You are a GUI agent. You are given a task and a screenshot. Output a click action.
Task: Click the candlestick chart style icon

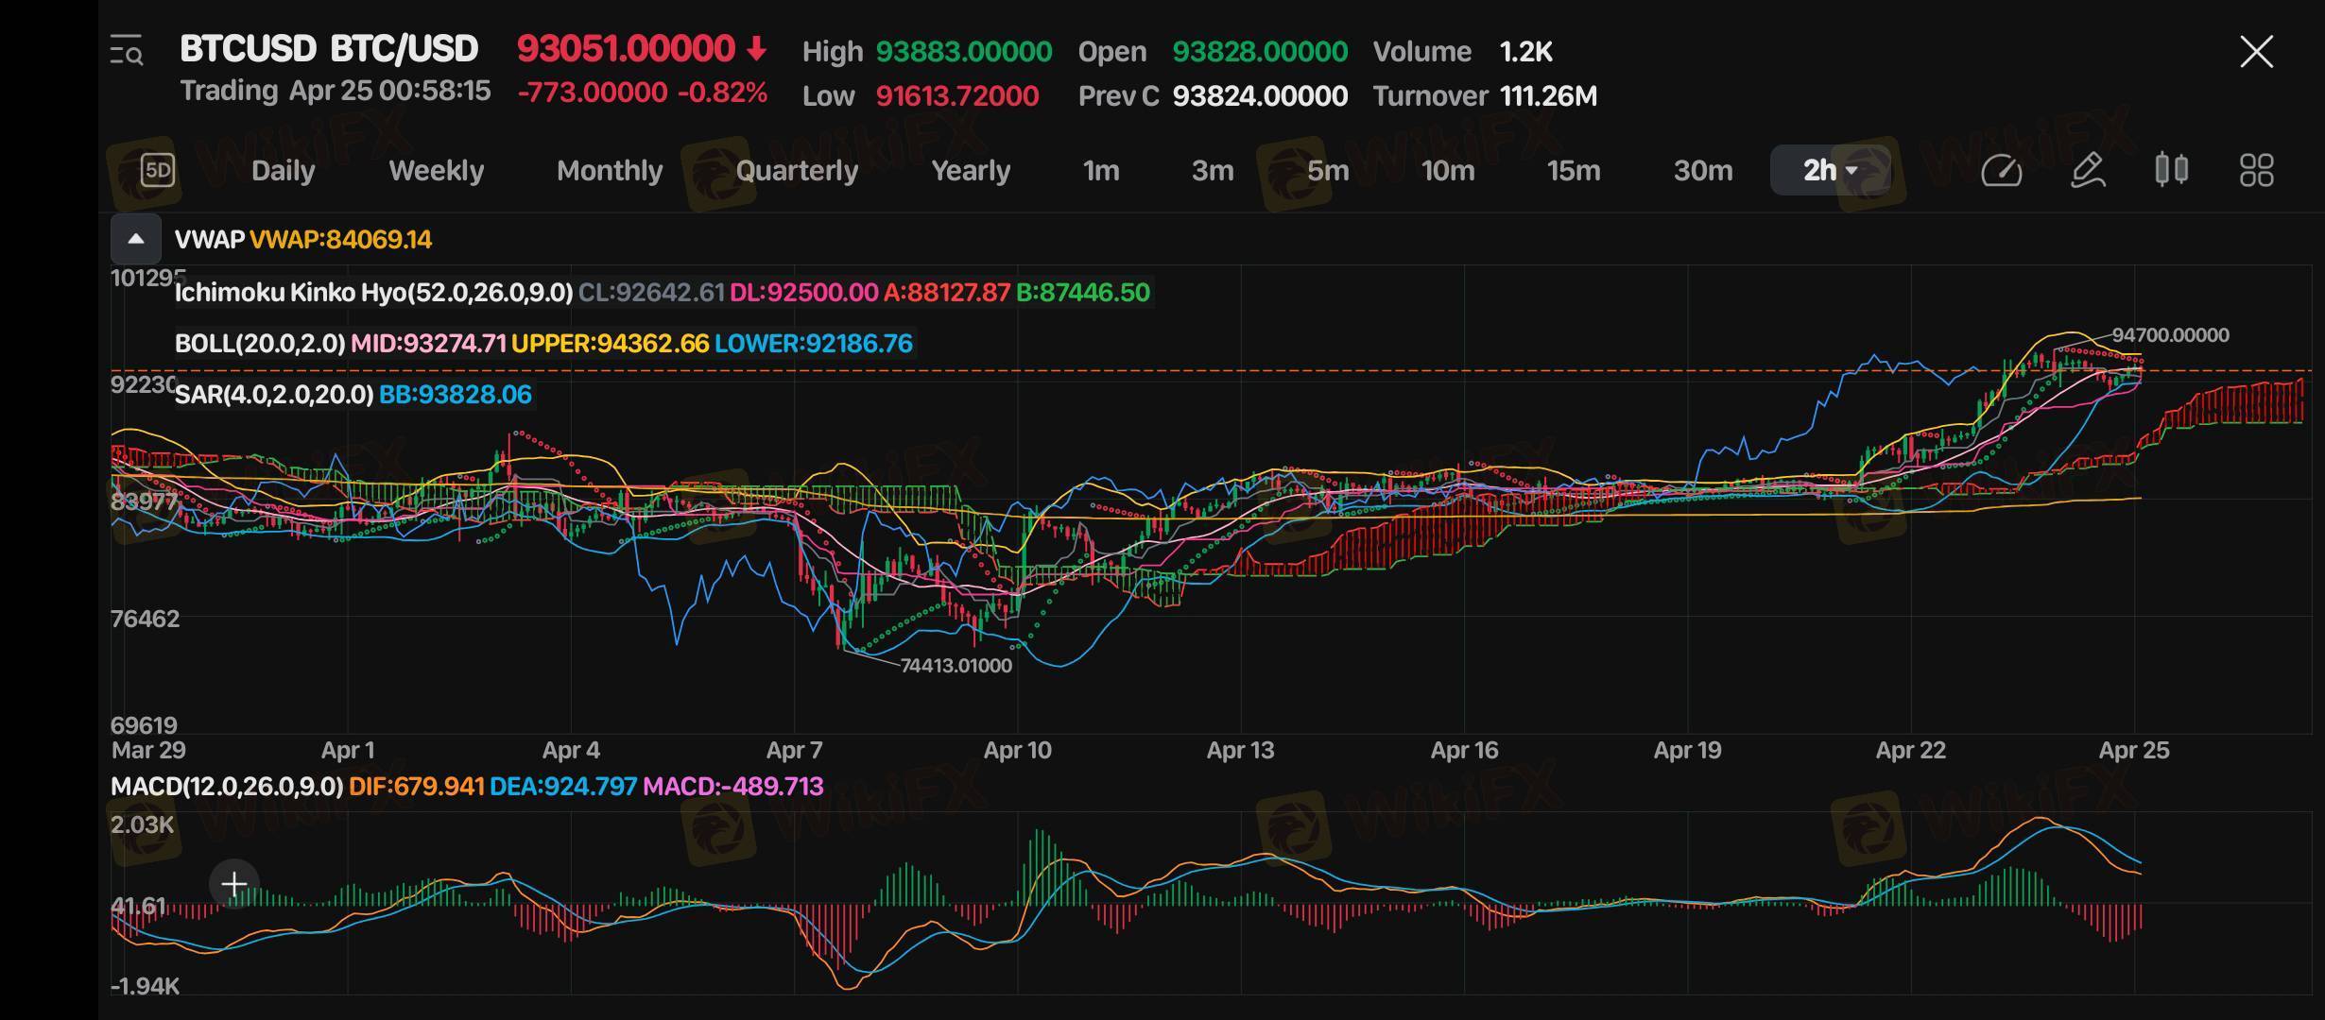coord(2171,170)
